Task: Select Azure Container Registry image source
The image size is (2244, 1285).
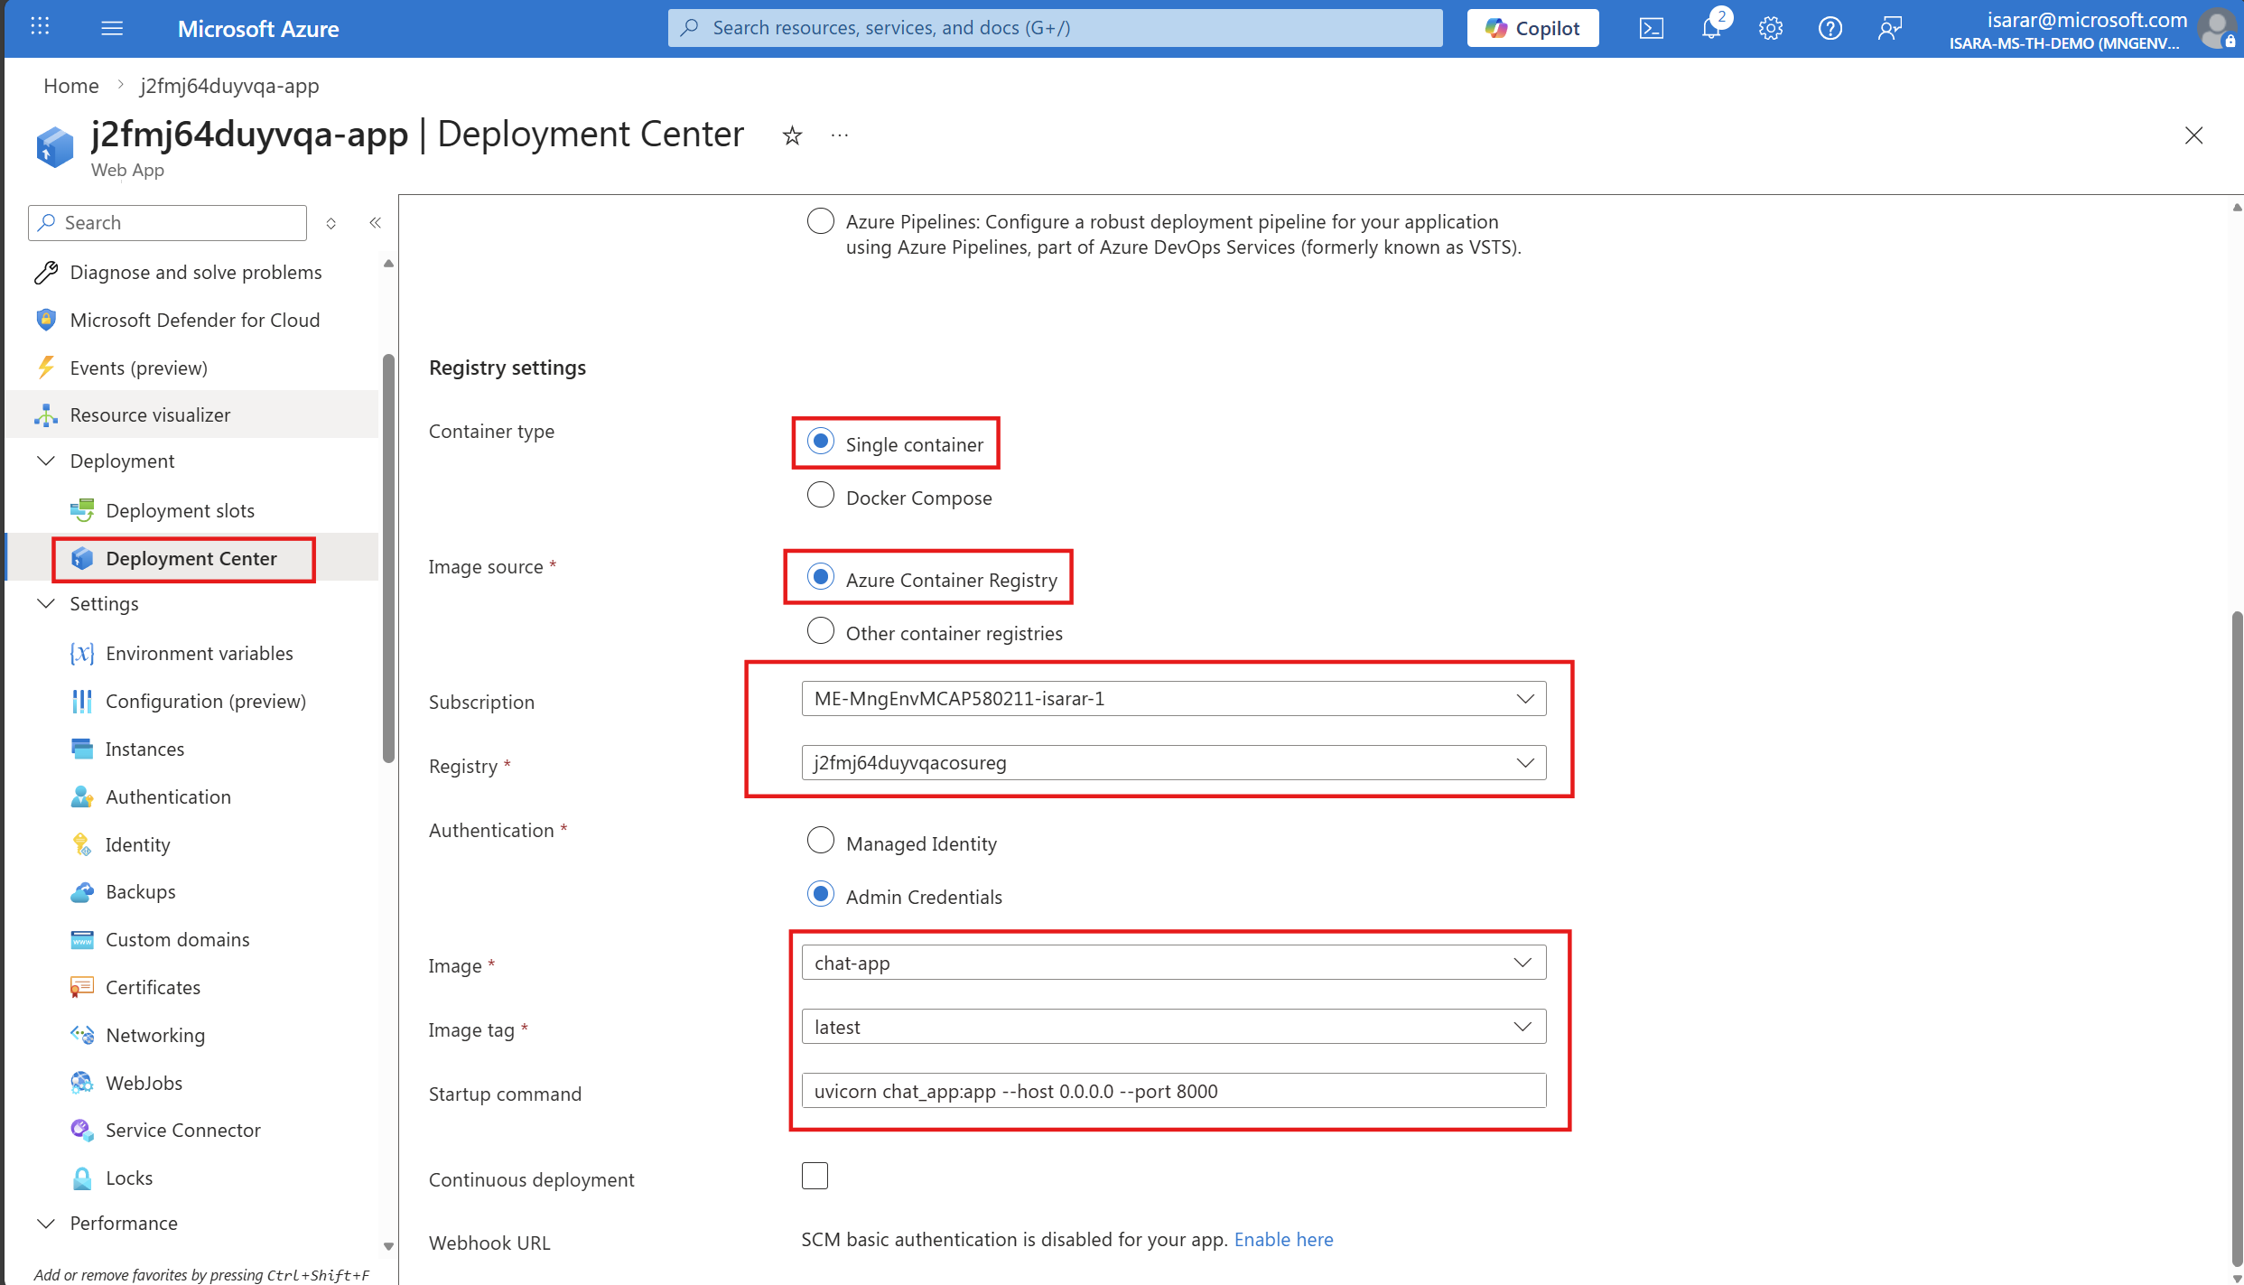Action: point(820,577)
